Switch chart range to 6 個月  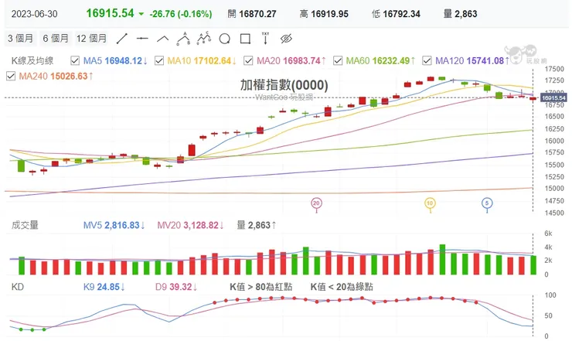[56, 39]
